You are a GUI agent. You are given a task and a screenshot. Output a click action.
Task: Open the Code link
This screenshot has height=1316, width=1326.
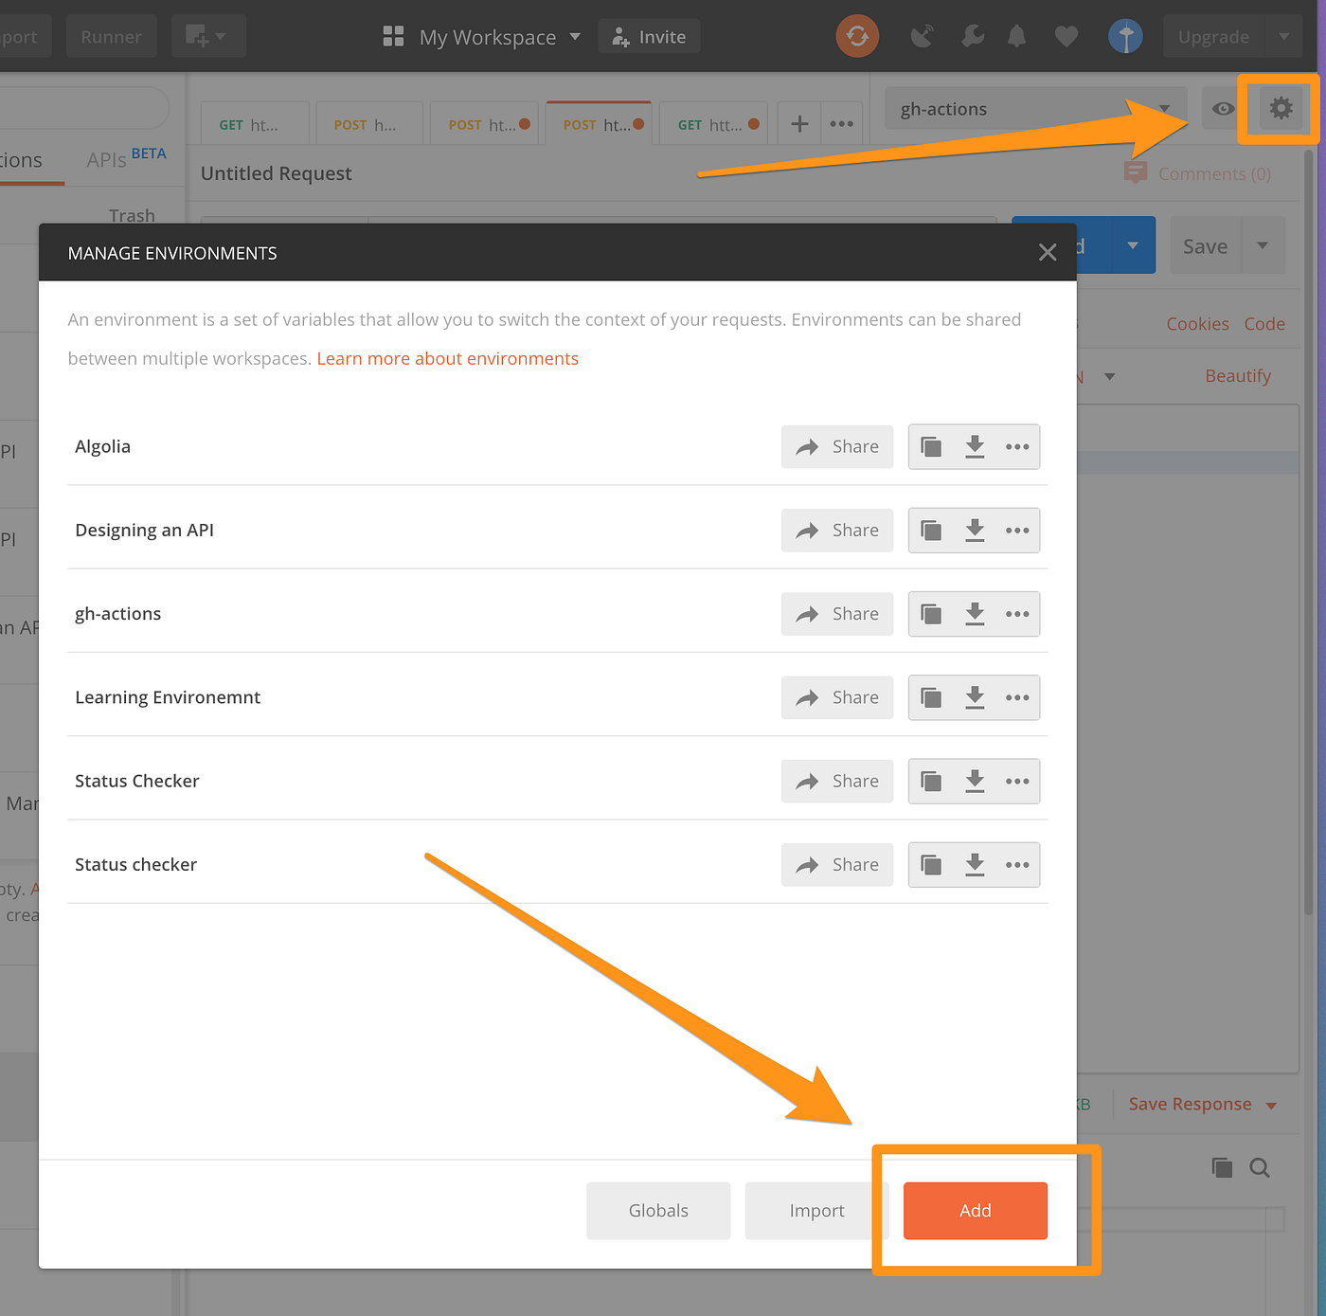point(1264,324)
